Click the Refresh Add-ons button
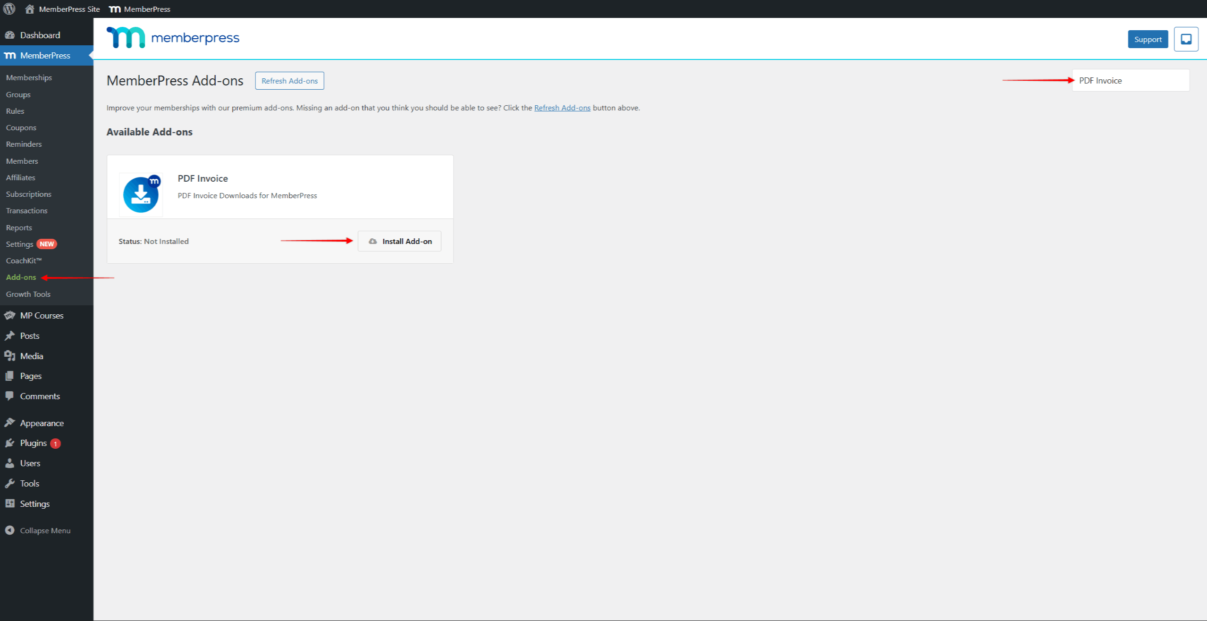 (x=289, y=81)
